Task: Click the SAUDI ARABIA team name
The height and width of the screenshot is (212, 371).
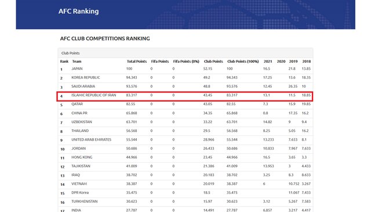Action: [83, 87]
